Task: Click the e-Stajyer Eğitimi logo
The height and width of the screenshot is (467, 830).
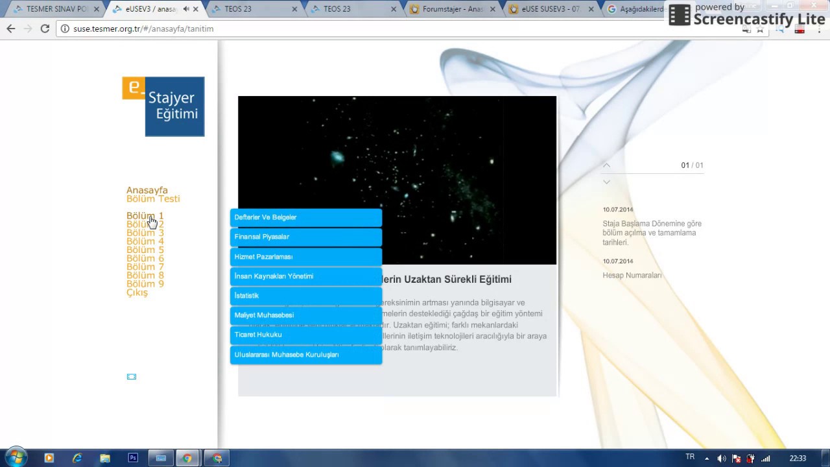Action: pos(163,107)
